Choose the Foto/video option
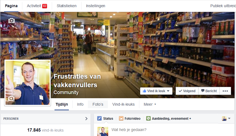The width and height of the screenshot is (236, 136). click(130, 119)
